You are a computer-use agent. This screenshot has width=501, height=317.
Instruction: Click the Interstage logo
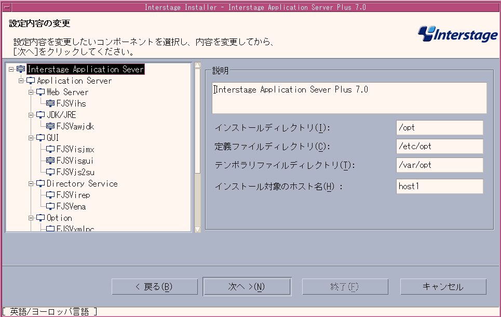click(457, 34)
